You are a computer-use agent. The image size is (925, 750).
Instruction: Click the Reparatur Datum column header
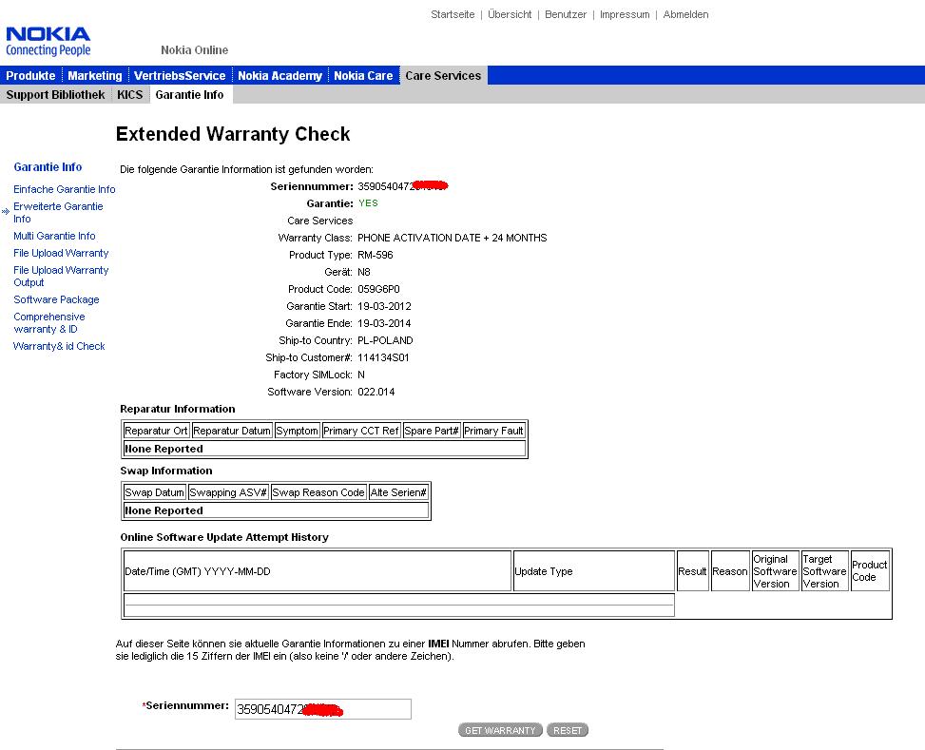[x=232, y=431]
